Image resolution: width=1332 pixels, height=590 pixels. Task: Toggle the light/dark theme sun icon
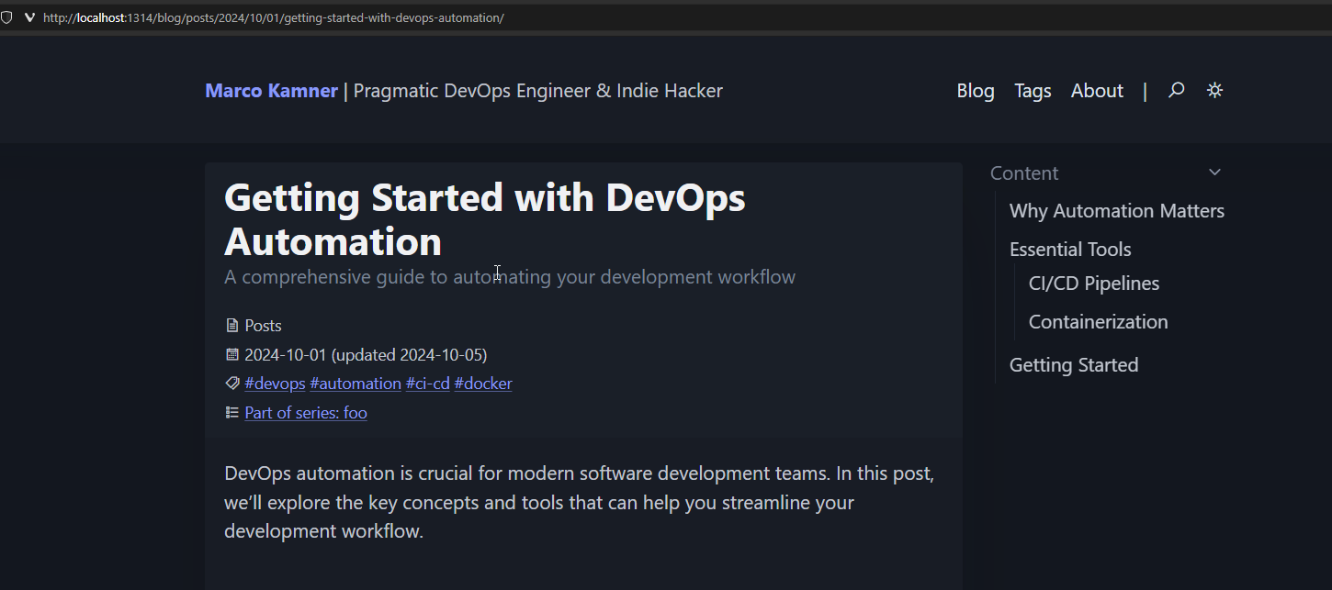(1214, 90)
